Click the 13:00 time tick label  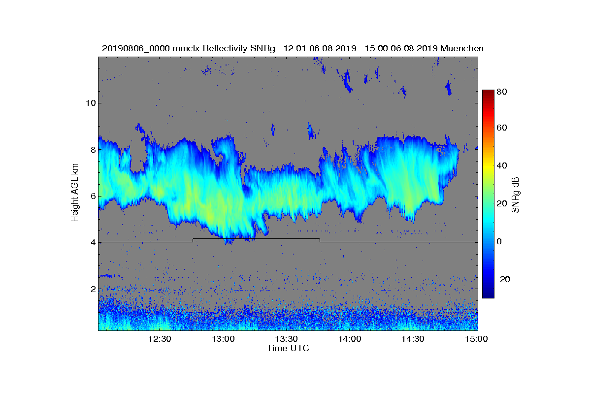(x=223, y=339)
